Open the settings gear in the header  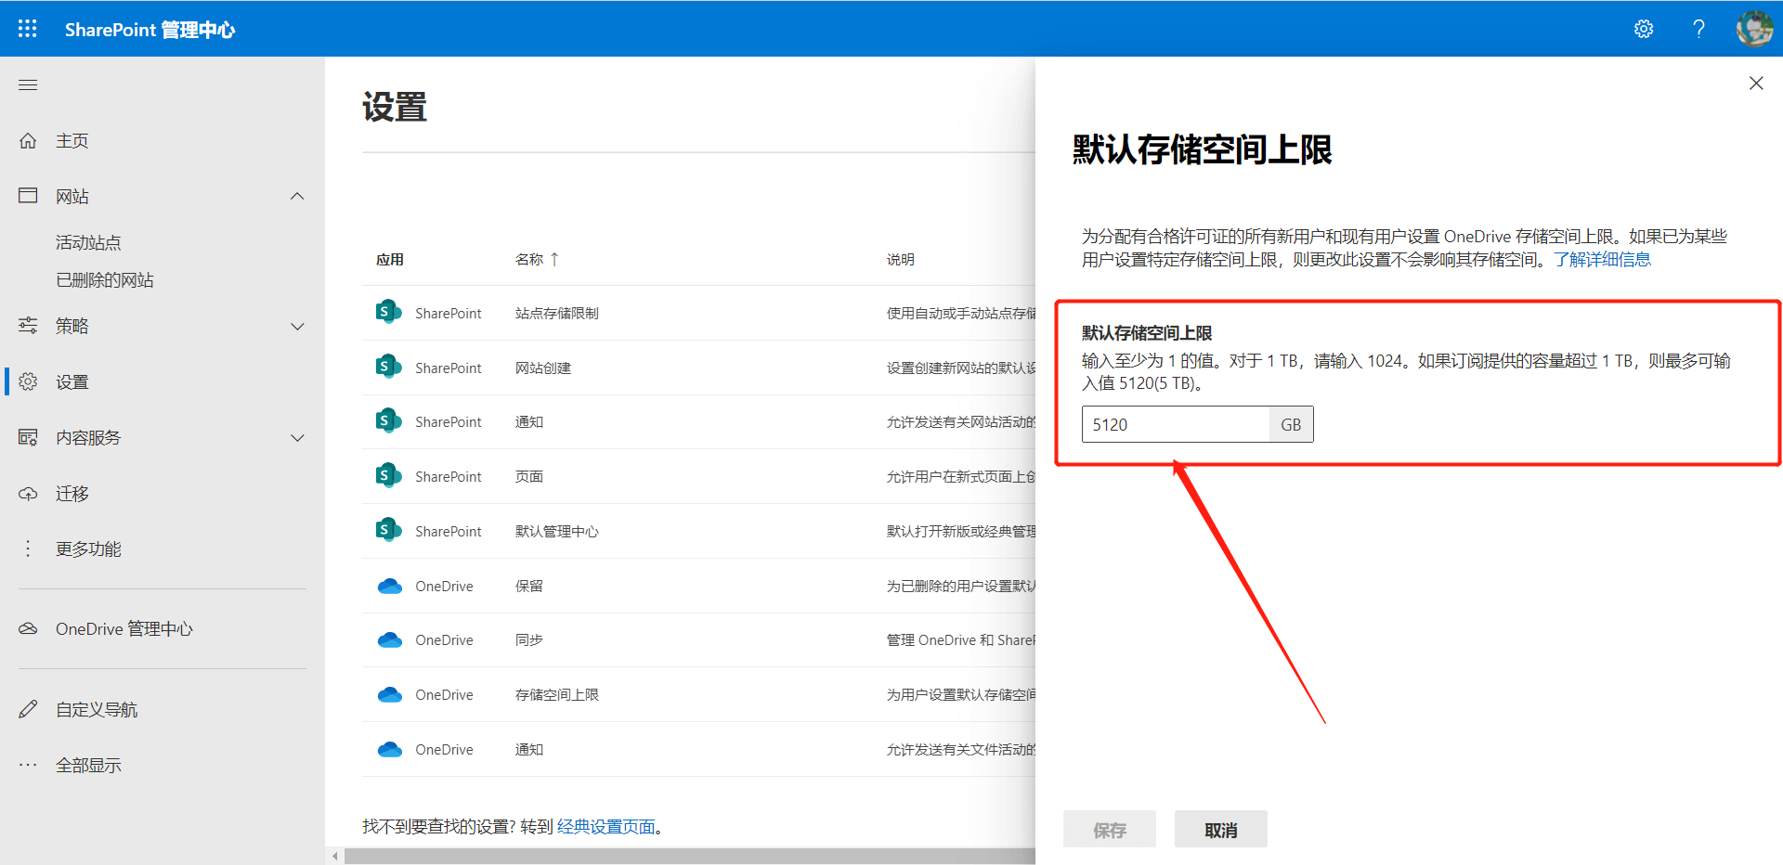click(x=1644, y=29)
